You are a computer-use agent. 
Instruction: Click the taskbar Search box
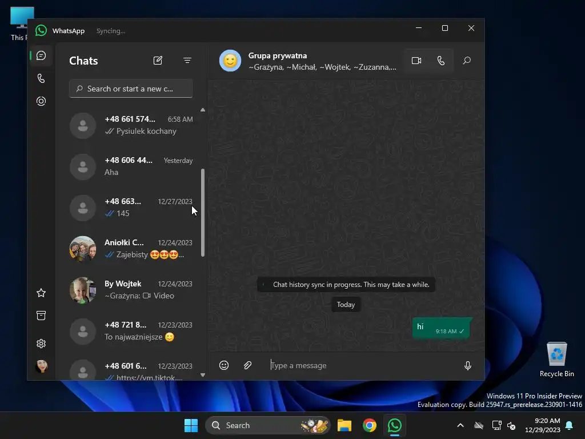(x=267, y=425)
